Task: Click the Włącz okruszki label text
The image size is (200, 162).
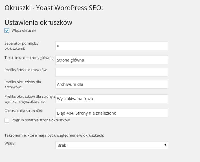Action: 24,30
